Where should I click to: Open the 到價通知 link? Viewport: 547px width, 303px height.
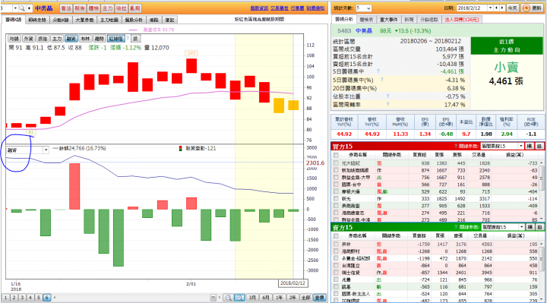click(315, 8)
